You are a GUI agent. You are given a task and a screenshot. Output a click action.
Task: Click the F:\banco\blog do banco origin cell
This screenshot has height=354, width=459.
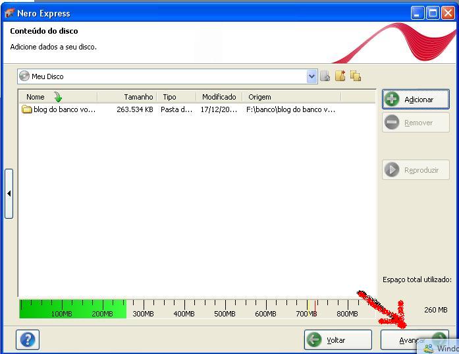pyautogui.click(x=290, y=109)
